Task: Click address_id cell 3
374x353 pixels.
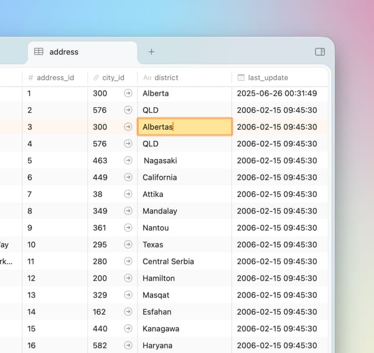Action: [55, 127]
